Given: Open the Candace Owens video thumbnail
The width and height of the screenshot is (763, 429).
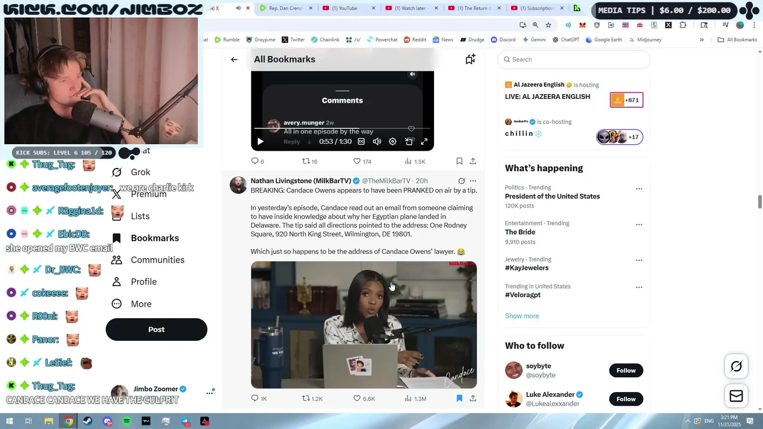Looking at the screenshot, I should pos(364,325).
